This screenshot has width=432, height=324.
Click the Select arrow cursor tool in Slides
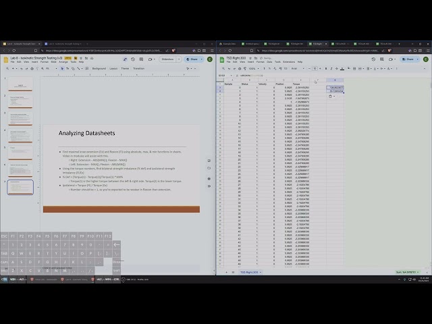coord(62,68)
